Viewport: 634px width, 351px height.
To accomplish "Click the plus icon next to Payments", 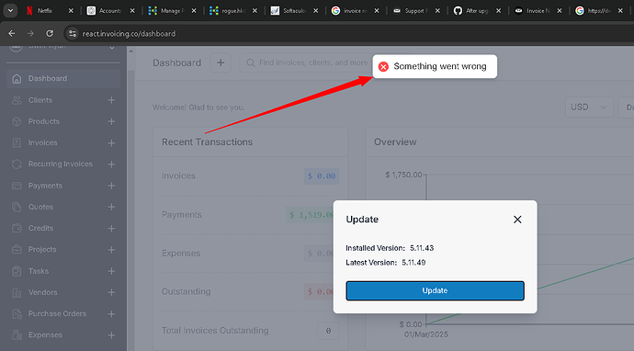I will pyautogui.click(x=111, y=186).
